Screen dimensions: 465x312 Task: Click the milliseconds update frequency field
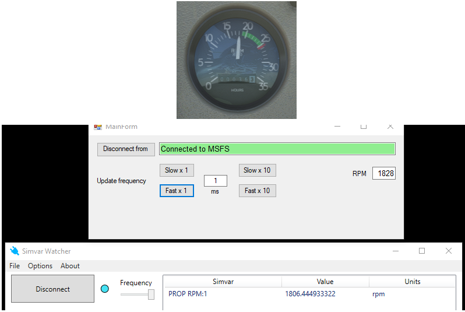pos(215,181)
